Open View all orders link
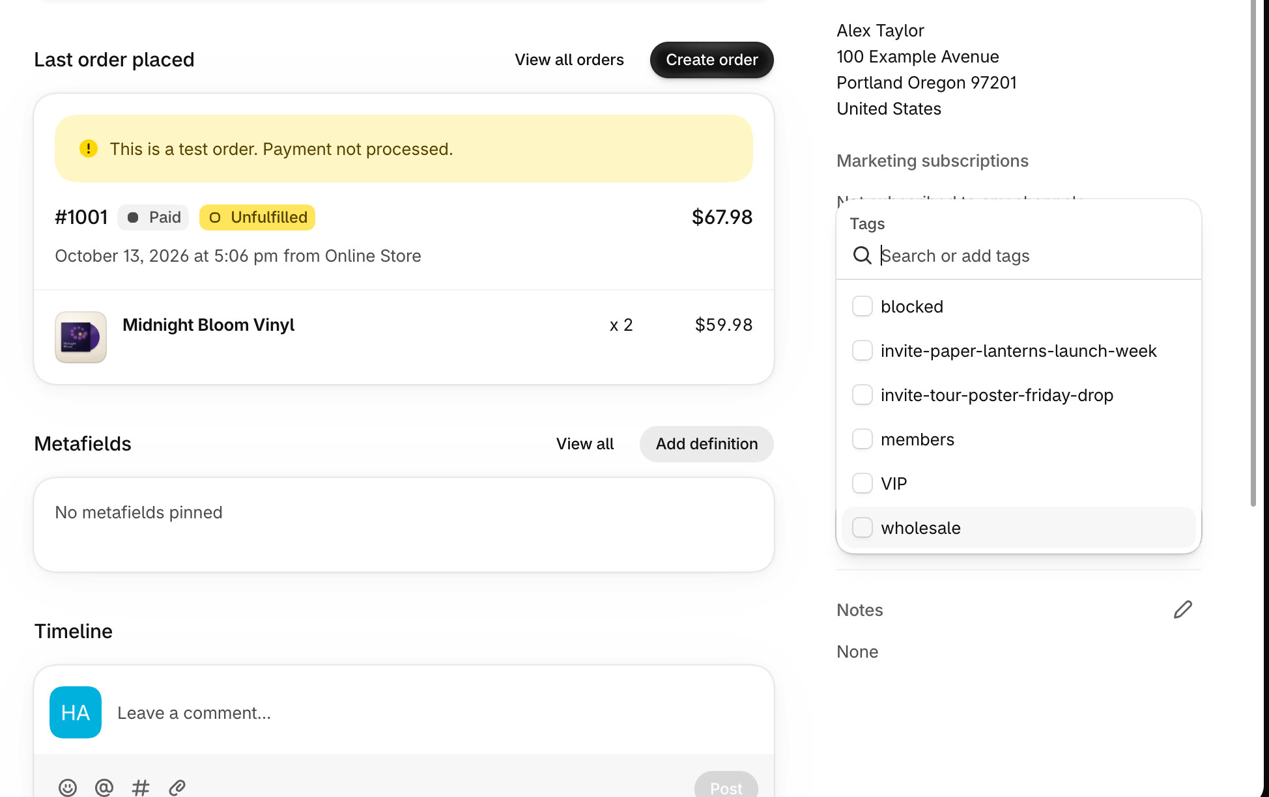 (x=569, y=60)
